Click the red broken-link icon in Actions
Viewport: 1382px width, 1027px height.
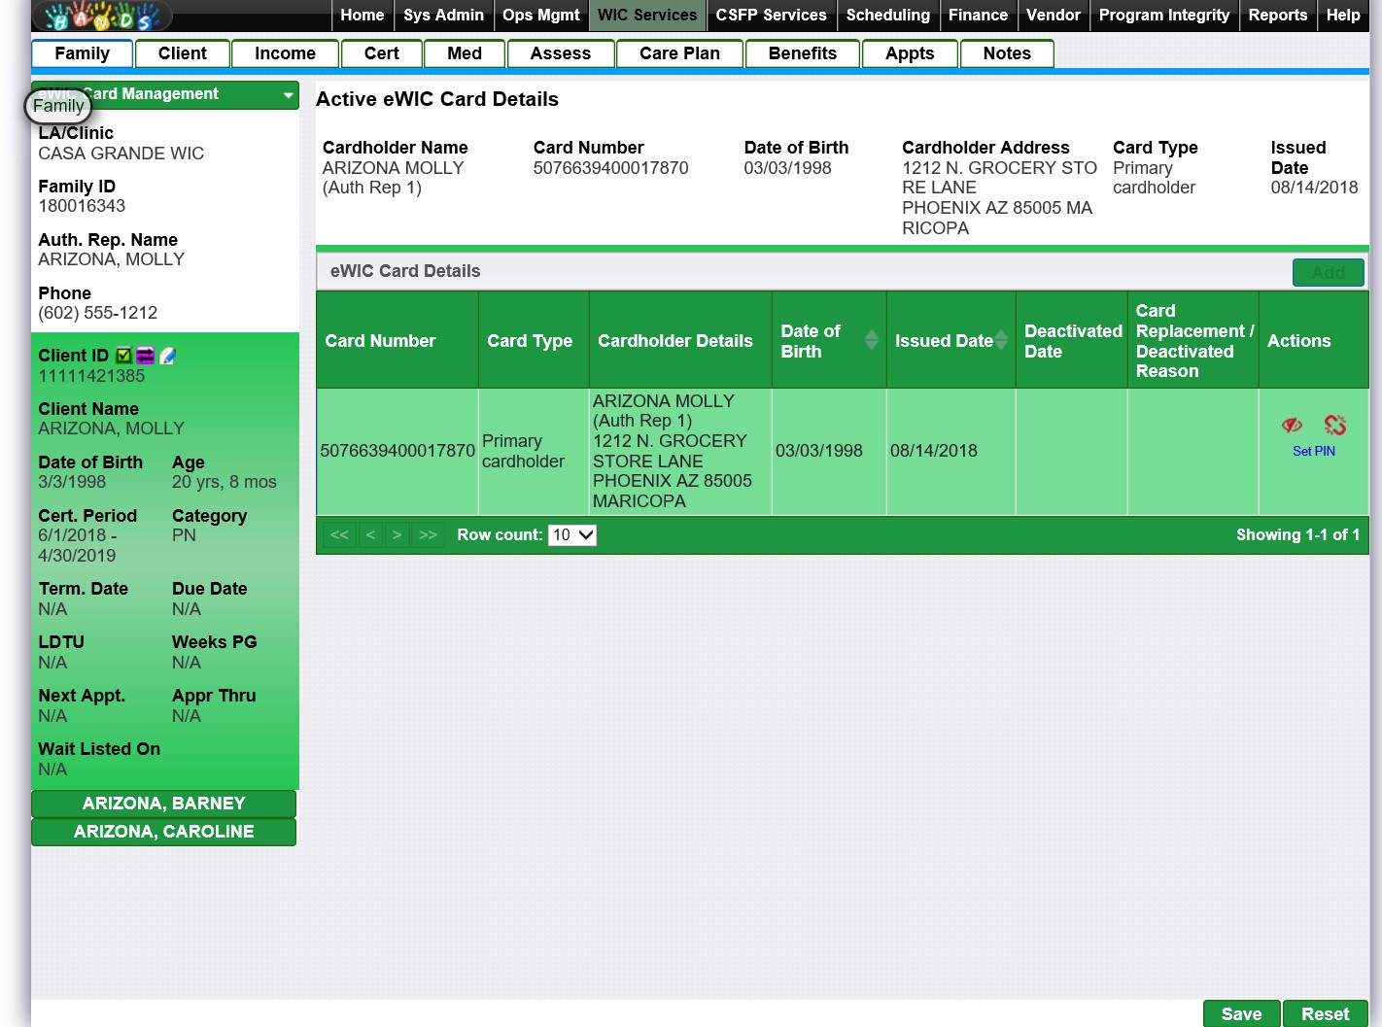click(1335, 425)
